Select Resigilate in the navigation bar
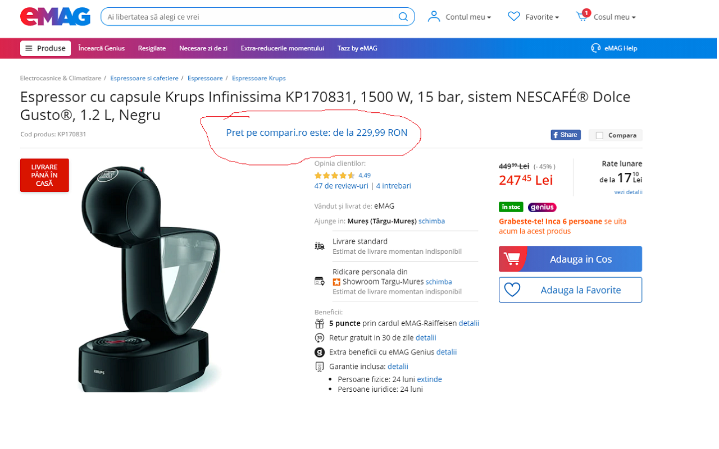 click(x=152, y=48)
